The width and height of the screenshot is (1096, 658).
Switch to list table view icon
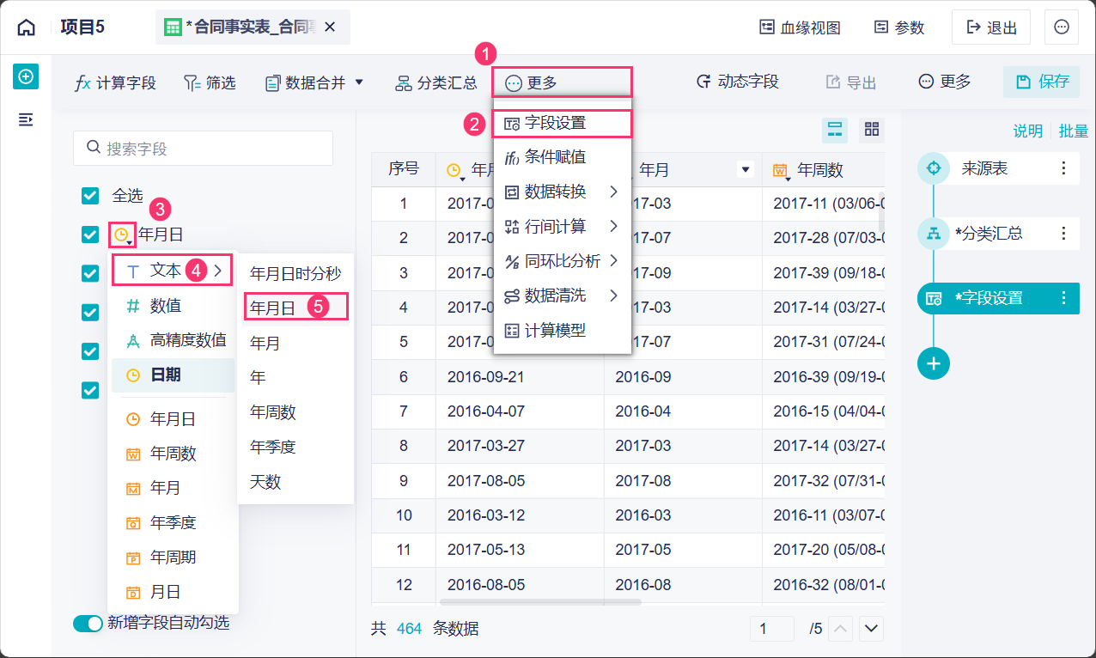coord(835,130)
